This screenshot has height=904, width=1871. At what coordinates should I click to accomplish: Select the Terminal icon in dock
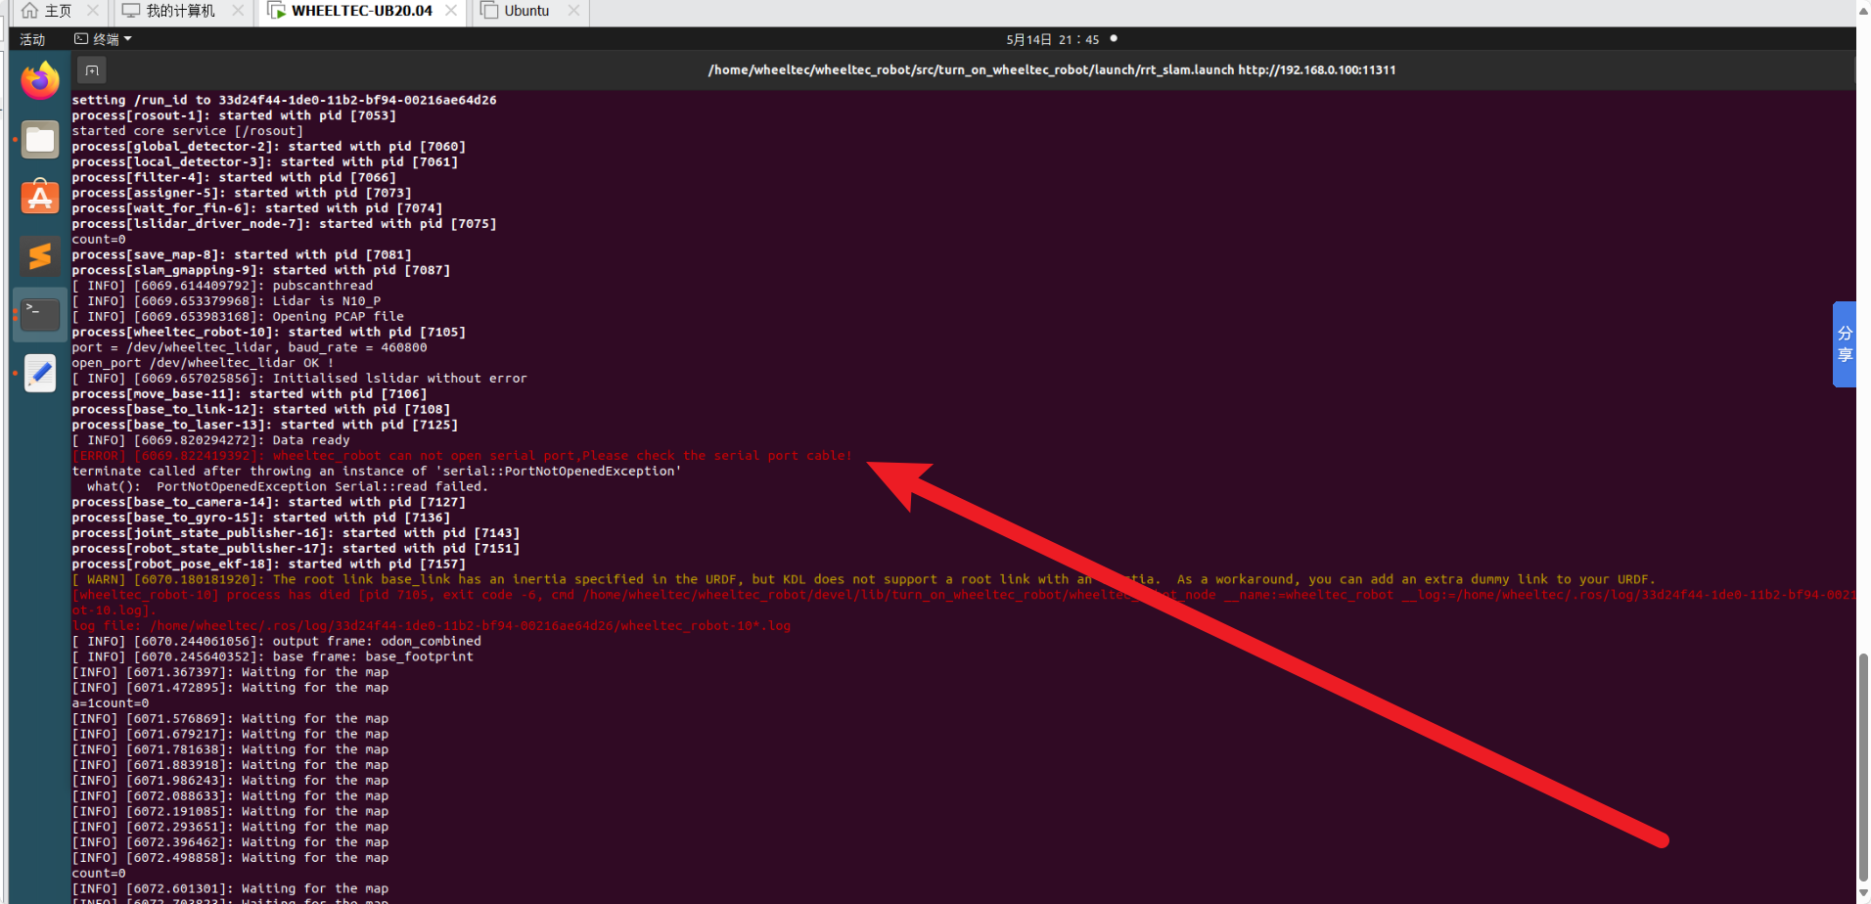pos(40,314)
